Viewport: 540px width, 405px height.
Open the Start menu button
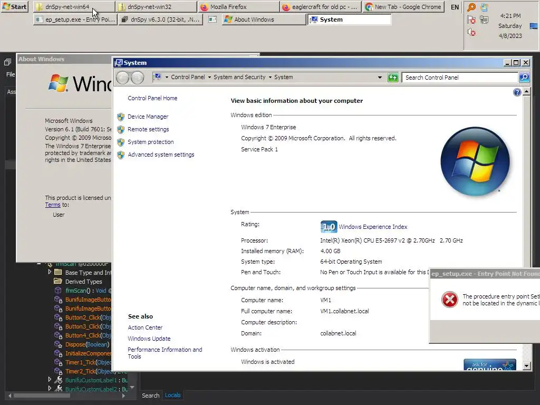pyautogui.click(x=14, y=6)
